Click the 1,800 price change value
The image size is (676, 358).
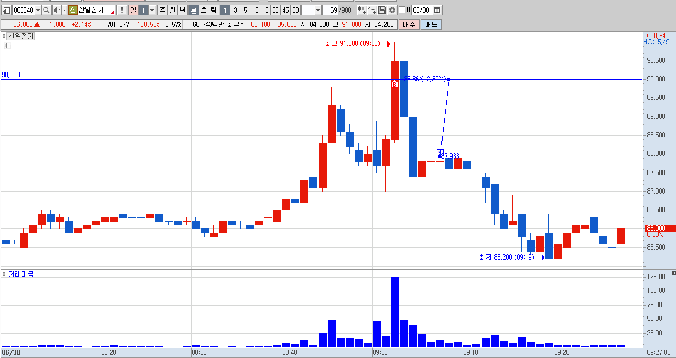click(57, 24)
